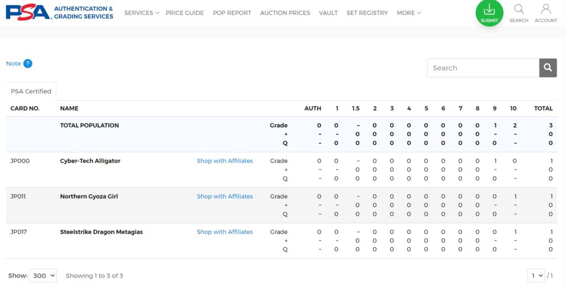Go to the Vault page
The image size is (565, 288).
[x=328, y=13]
